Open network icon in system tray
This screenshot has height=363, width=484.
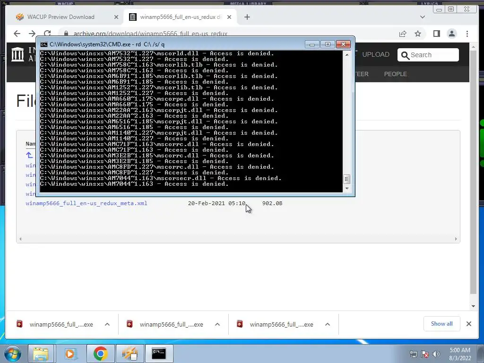pyautogui.click(x=413, y=354)
